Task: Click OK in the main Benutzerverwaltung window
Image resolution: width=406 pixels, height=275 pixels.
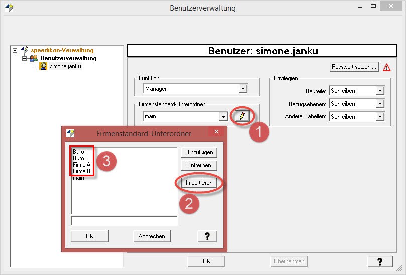Action: [207, 261]
